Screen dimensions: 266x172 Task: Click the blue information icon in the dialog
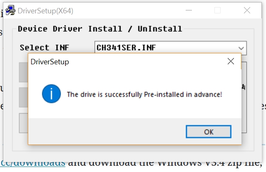point(52,94)
